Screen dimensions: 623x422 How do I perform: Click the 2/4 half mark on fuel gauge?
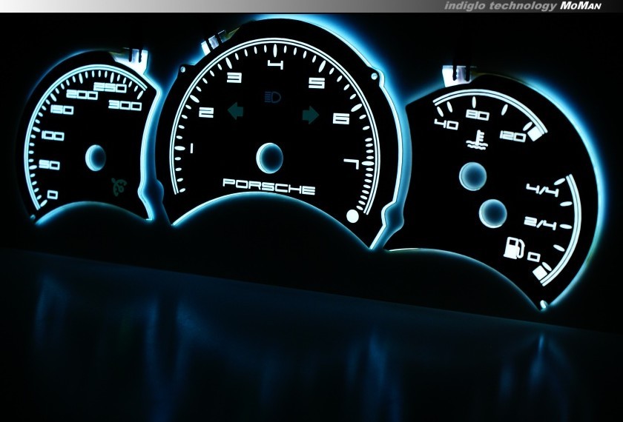pyautogui.click(x=537, y=223)
